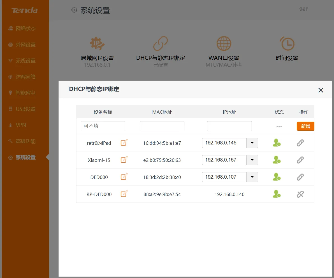Expand the 192.168.0.107 IP dropdown arrow
The image size is (334, 278).
[x=252, y=177]
